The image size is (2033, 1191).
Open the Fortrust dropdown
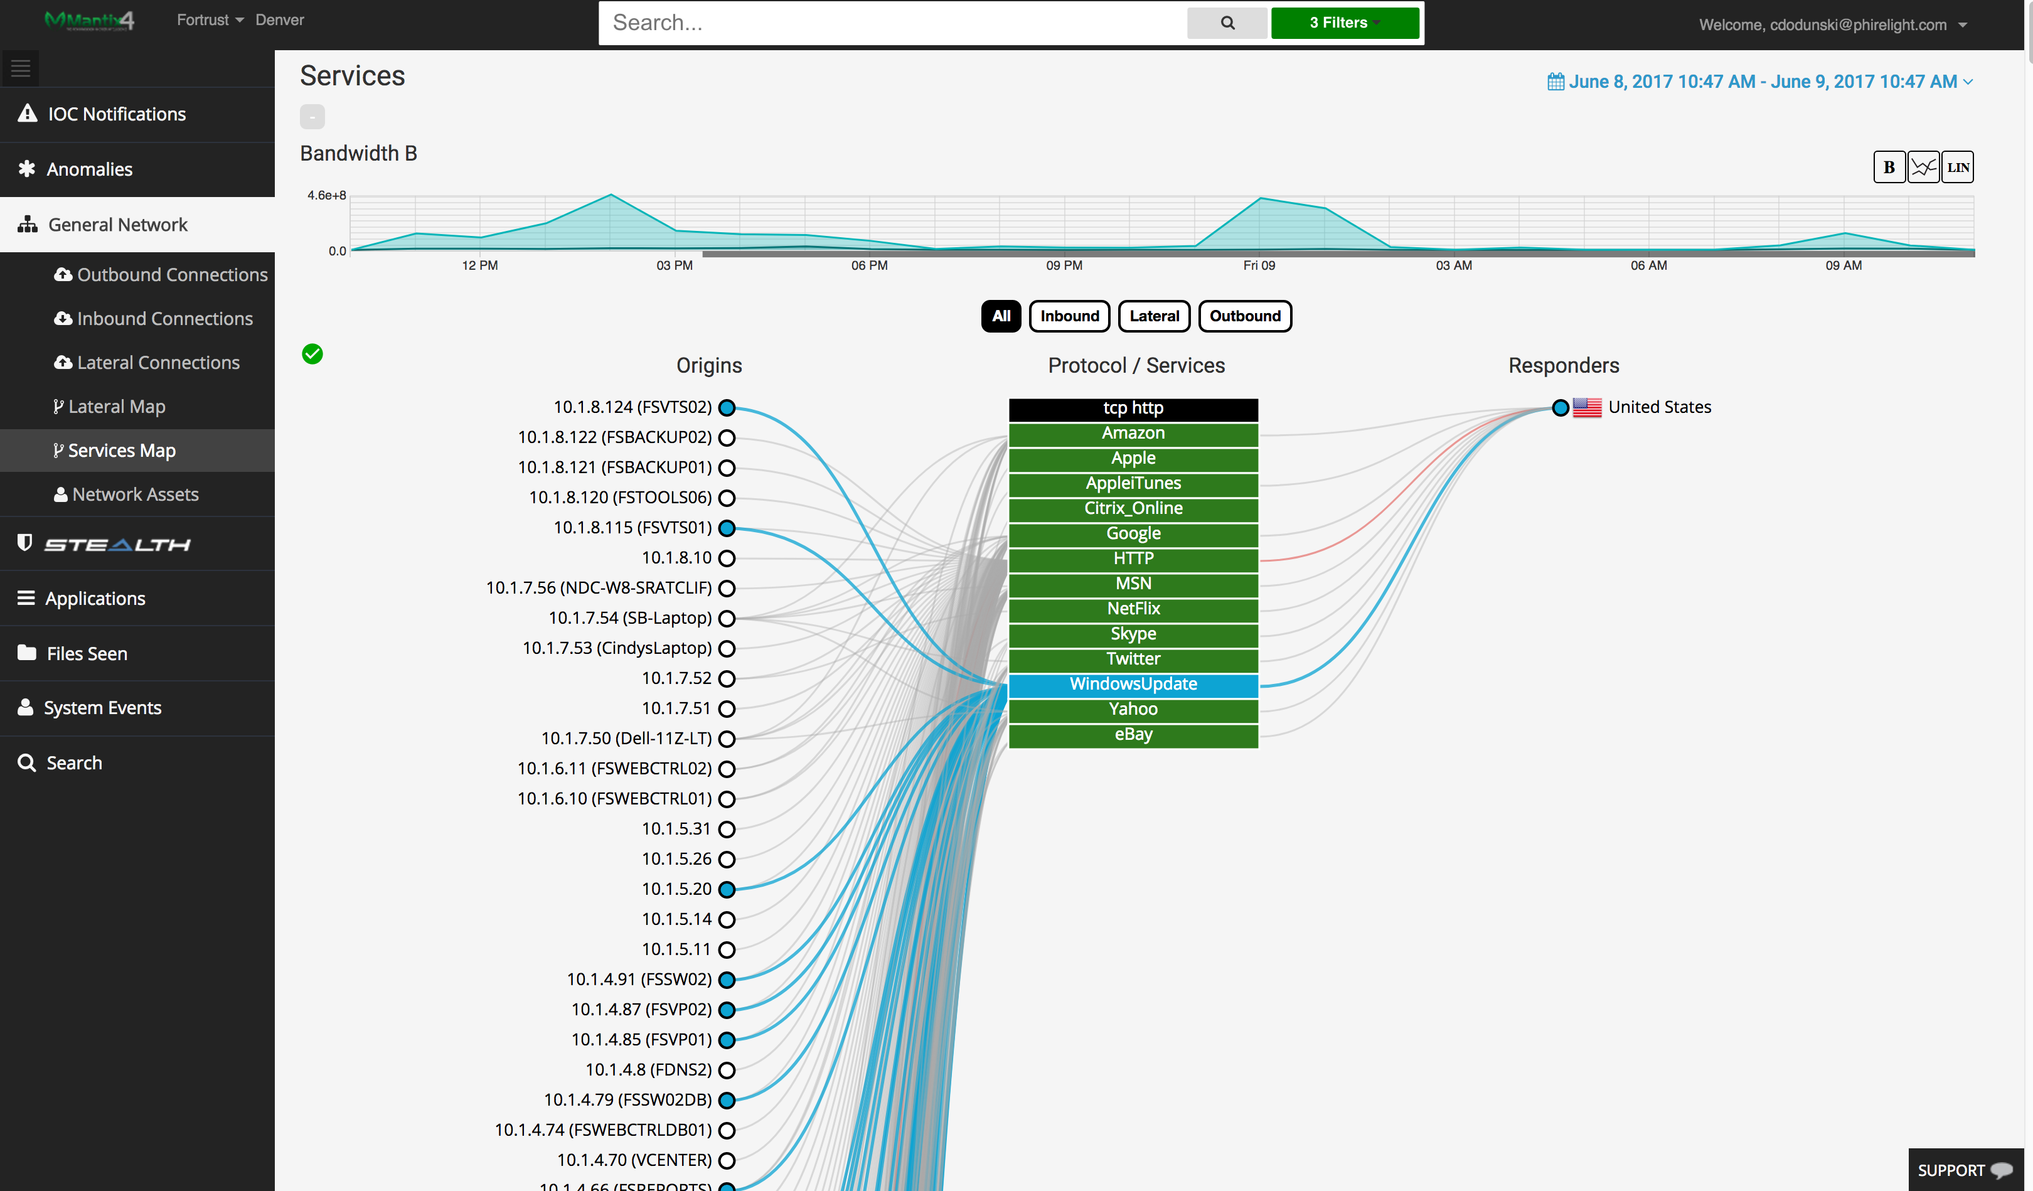pos(210,20)
